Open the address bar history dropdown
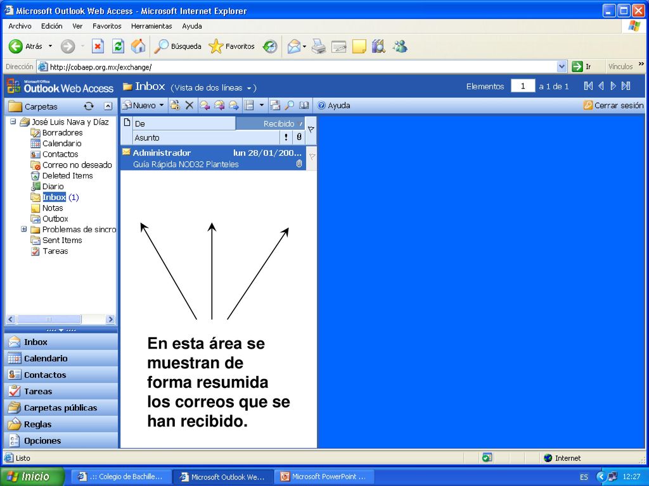The width and height of the screenshot is (649, 486). pyautogui.click(x=562, y=66)
